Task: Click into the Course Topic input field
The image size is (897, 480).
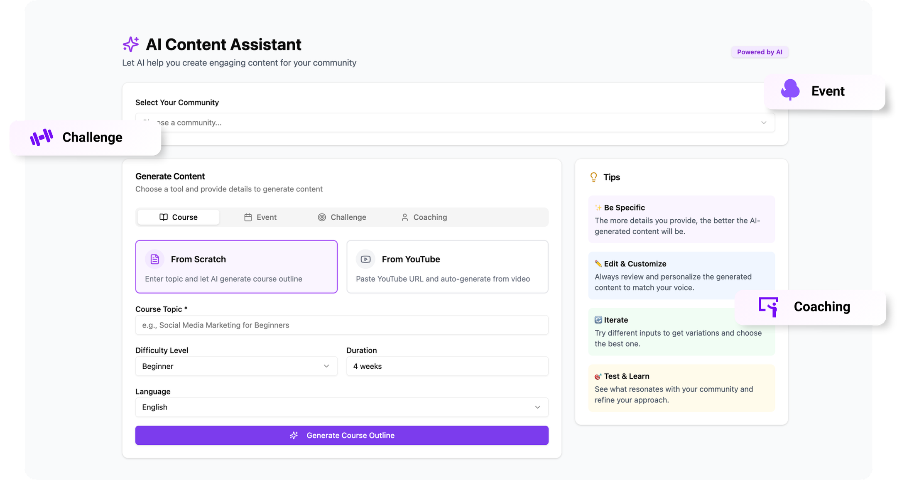Action: point(341,325)
